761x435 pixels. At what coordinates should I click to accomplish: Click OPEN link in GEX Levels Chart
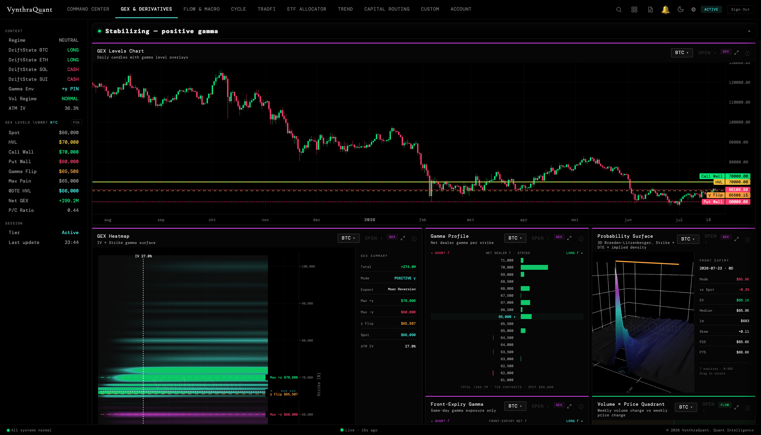click(x=707, y=53)
